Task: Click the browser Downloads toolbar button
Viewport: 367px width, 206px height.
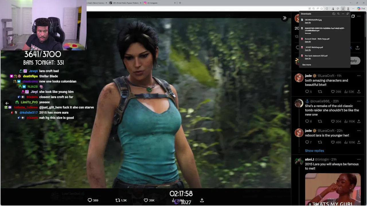Action: [343, 9]
